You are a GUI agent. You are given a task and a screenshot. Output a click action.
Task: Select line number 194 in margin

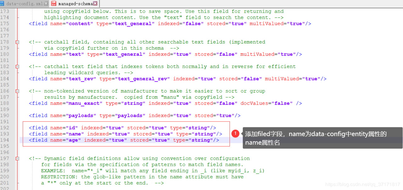coord(5,140)
